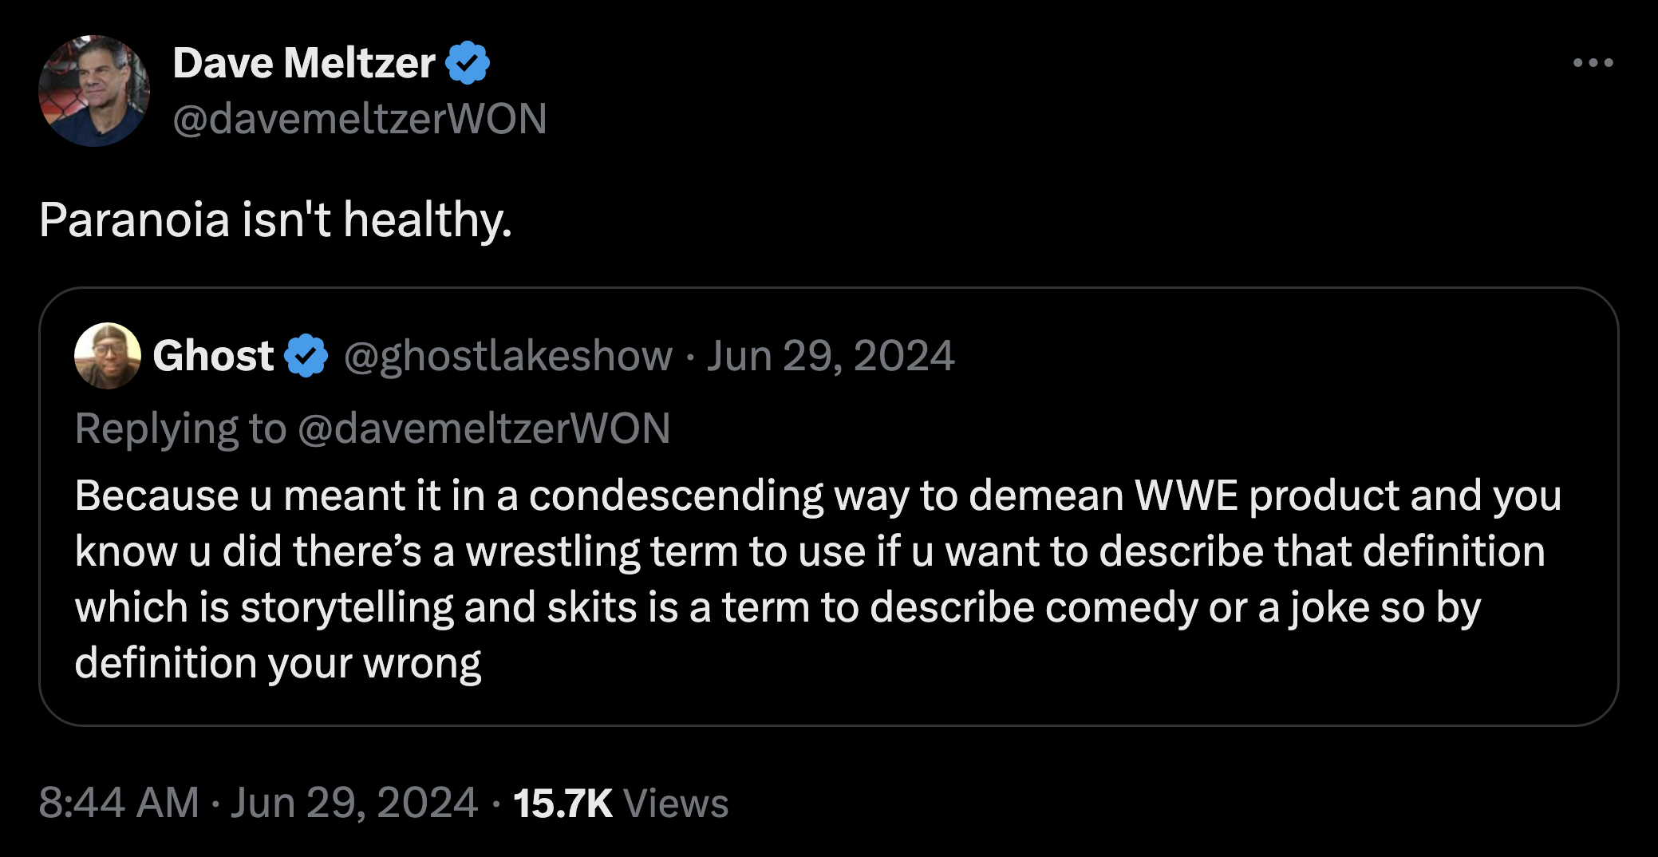Open the @ghostlakeshow handle link
The height and width of the screenshot is (857, 1658).
coord(508,356)
